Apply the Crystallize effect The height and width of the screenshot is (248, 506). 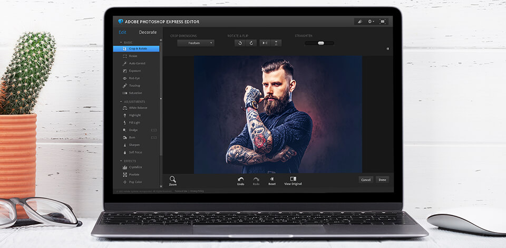pyautogui.click(x=132, y=167)
